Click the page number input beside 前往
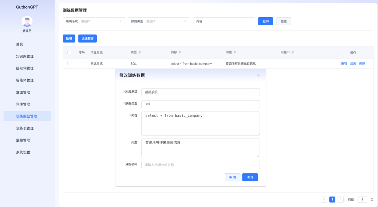 tap(362, 199)
